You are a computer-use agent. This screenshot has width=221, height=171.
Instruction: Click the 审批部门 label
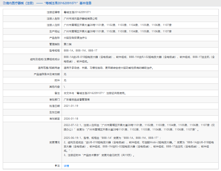54,100
